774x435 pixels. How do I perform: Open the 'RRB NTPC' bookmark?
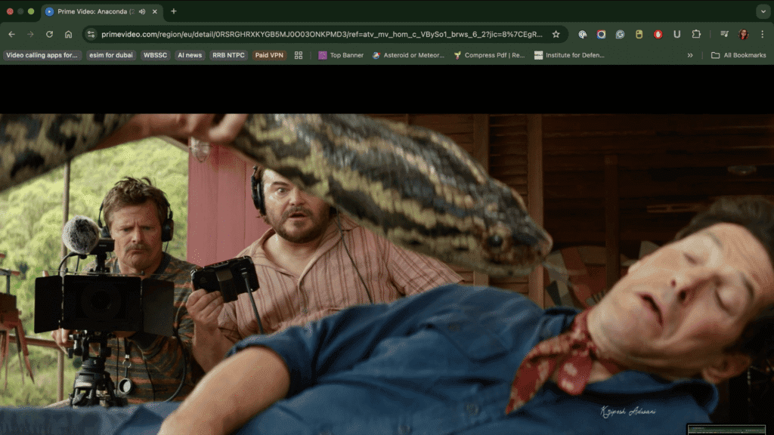(x=228, y=55)
